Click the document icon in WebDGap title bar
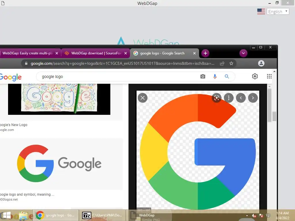 3,3
